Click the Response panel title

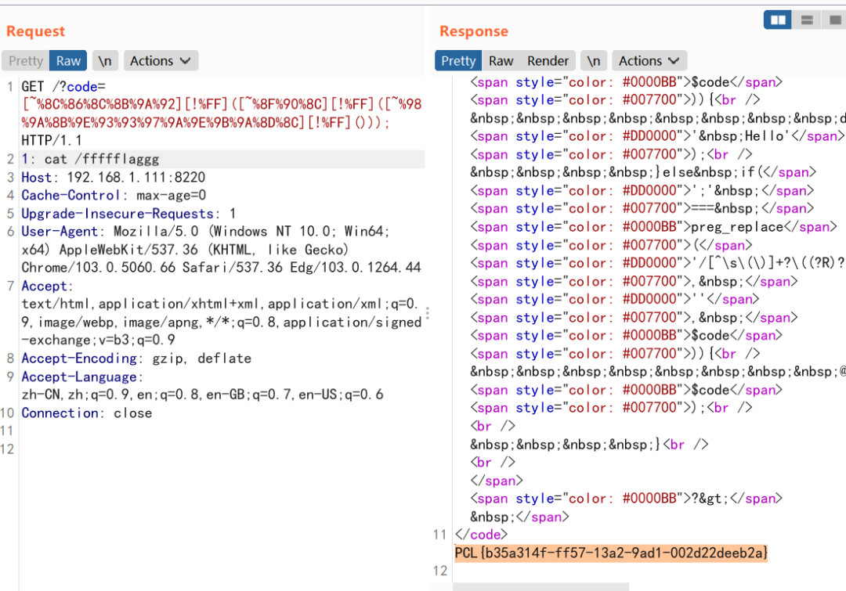474,31
